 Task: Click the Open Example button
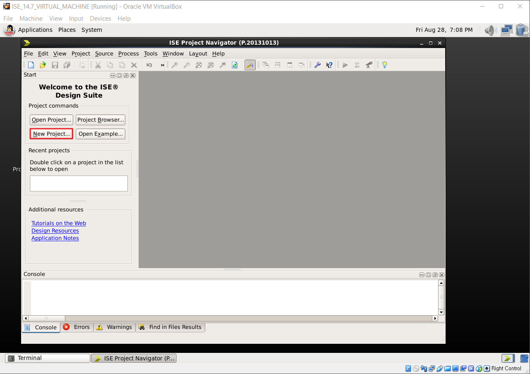point(101,134)
